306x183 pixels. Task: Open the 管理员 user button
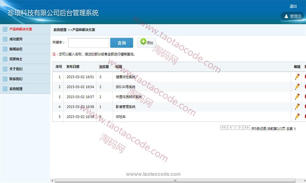click(292, 16)
